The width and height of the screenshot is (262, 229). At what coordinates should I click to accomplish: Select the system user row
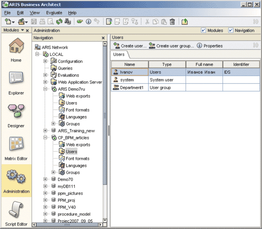[x=186, y=80]
